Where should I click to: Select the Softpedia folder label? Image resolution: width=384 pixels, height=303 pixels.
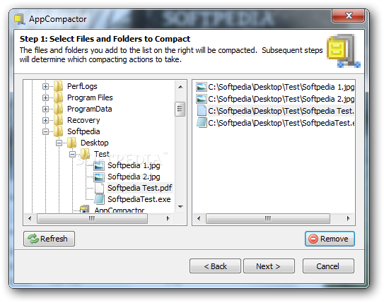(83, 131)
